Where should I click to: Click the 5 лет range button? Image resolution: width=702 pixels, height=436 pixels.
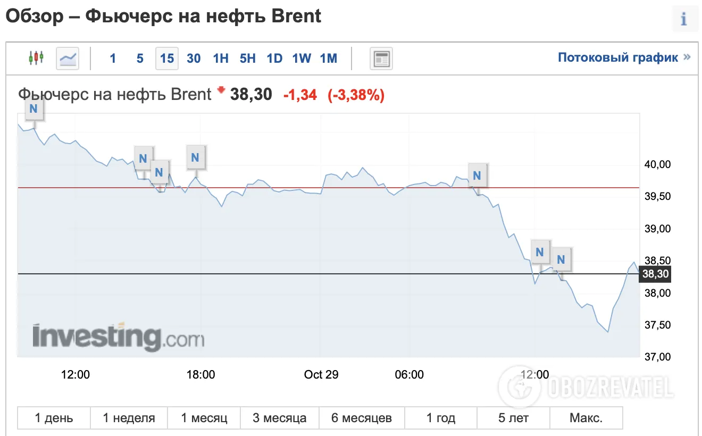click(514, 418)
